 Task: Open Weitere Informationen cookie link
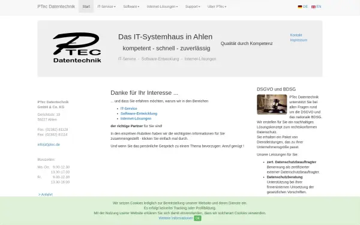click(x=176, y=218)
